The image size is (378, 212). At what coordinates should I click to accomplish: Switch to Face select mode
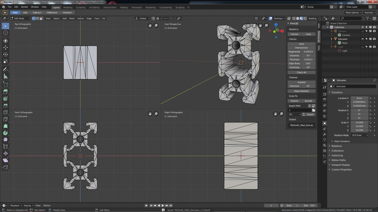[x=41, y=18]
